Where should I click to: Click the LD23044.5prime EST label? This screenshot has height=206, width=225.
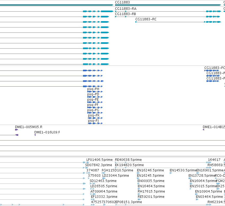tap(116, 176)
